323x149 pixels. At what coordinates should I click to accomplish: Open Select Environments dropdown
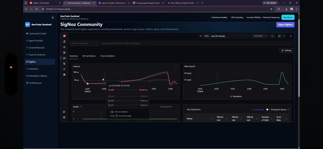point(84,43)
